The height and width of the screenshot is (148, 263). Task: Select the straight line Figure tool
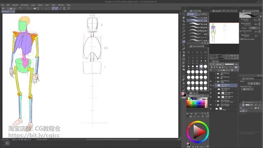[x=184, y=73]
